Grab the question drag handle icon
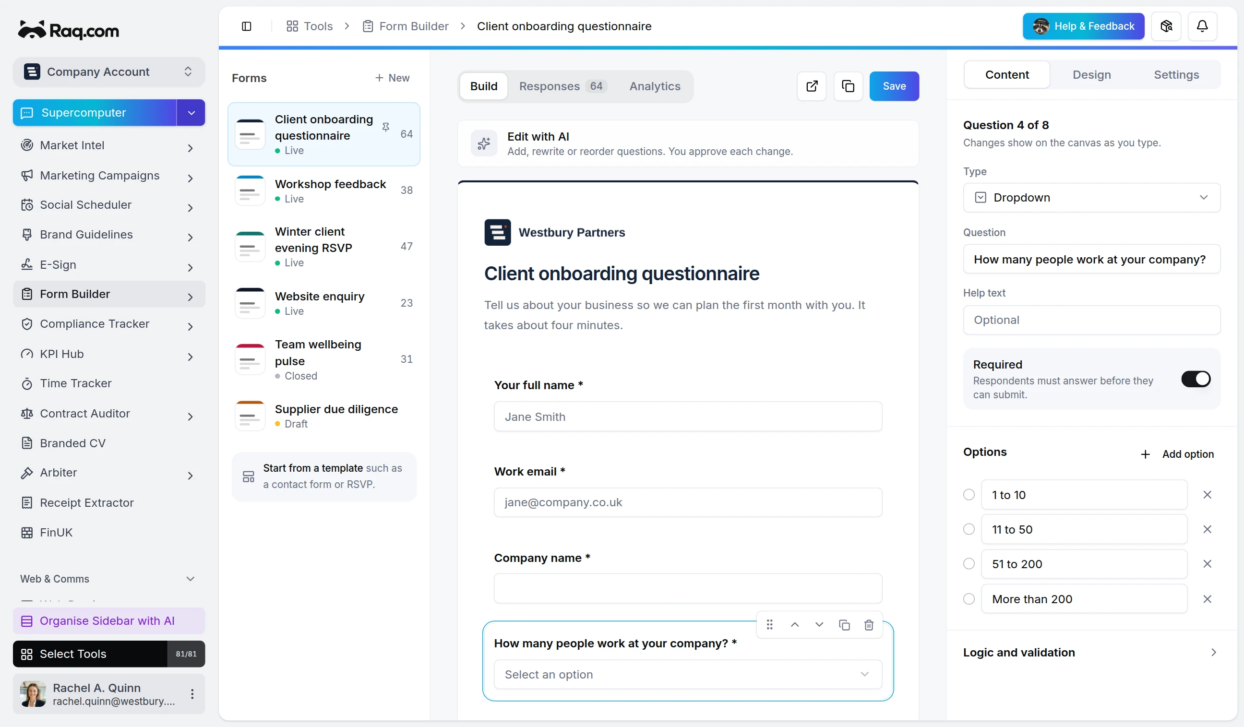 point(770,625)
